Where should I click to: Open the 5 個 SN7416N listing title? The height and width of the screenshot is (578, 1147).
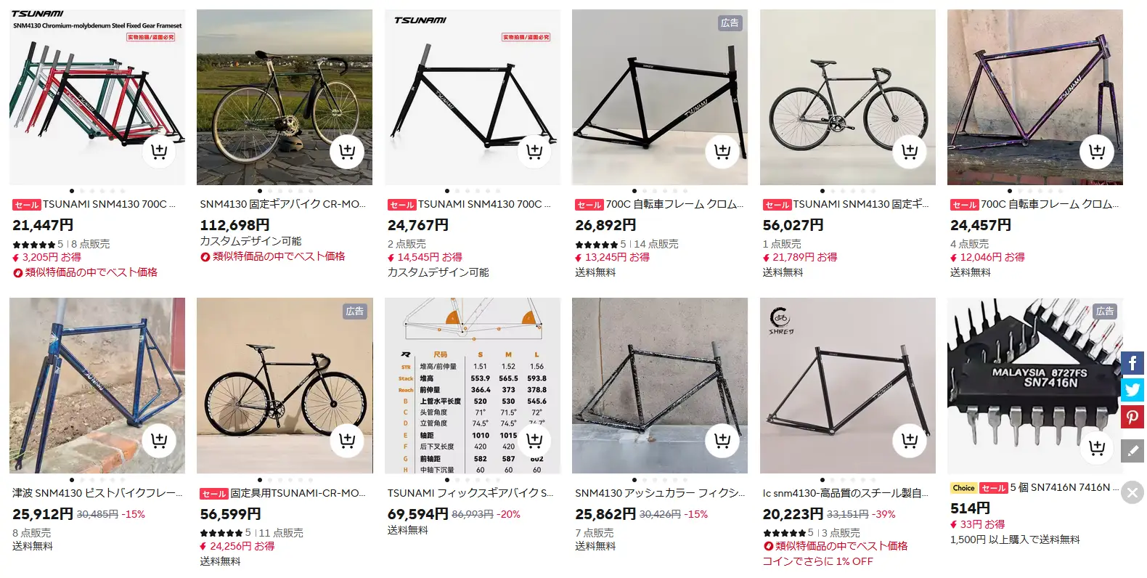click(1060, 488)
